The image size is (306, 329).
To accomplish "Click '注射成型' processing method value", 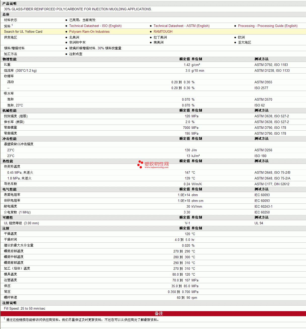I will (76, 54).
